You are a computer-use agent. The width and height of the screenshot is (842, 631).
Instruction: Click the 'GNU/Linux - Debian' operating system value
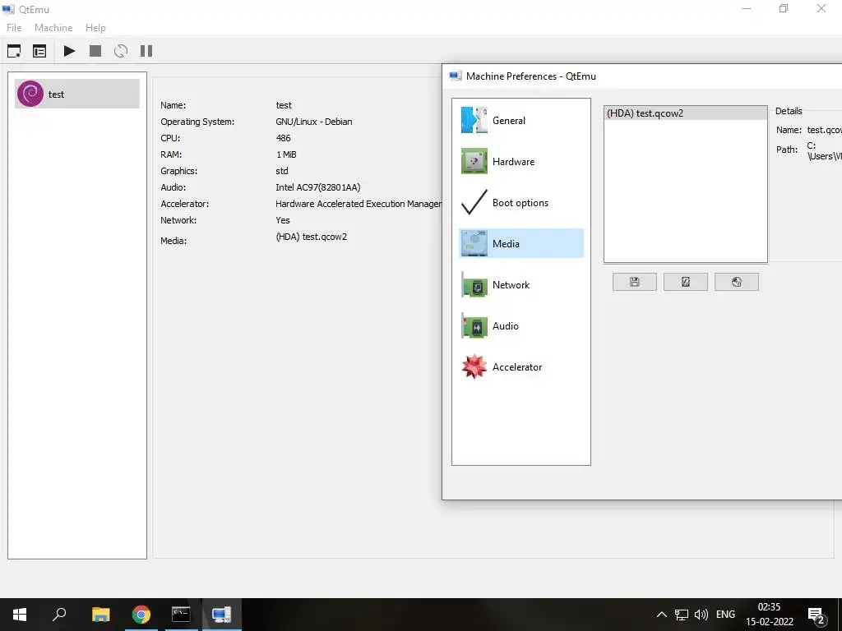[x=314, y=122]
